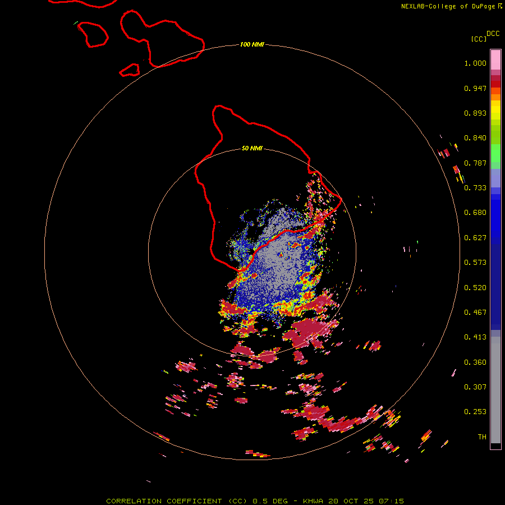Screen dimensions: 505x505
Task: Click the 0.5 DEG elevation text
Action: (x=270, y=501)
